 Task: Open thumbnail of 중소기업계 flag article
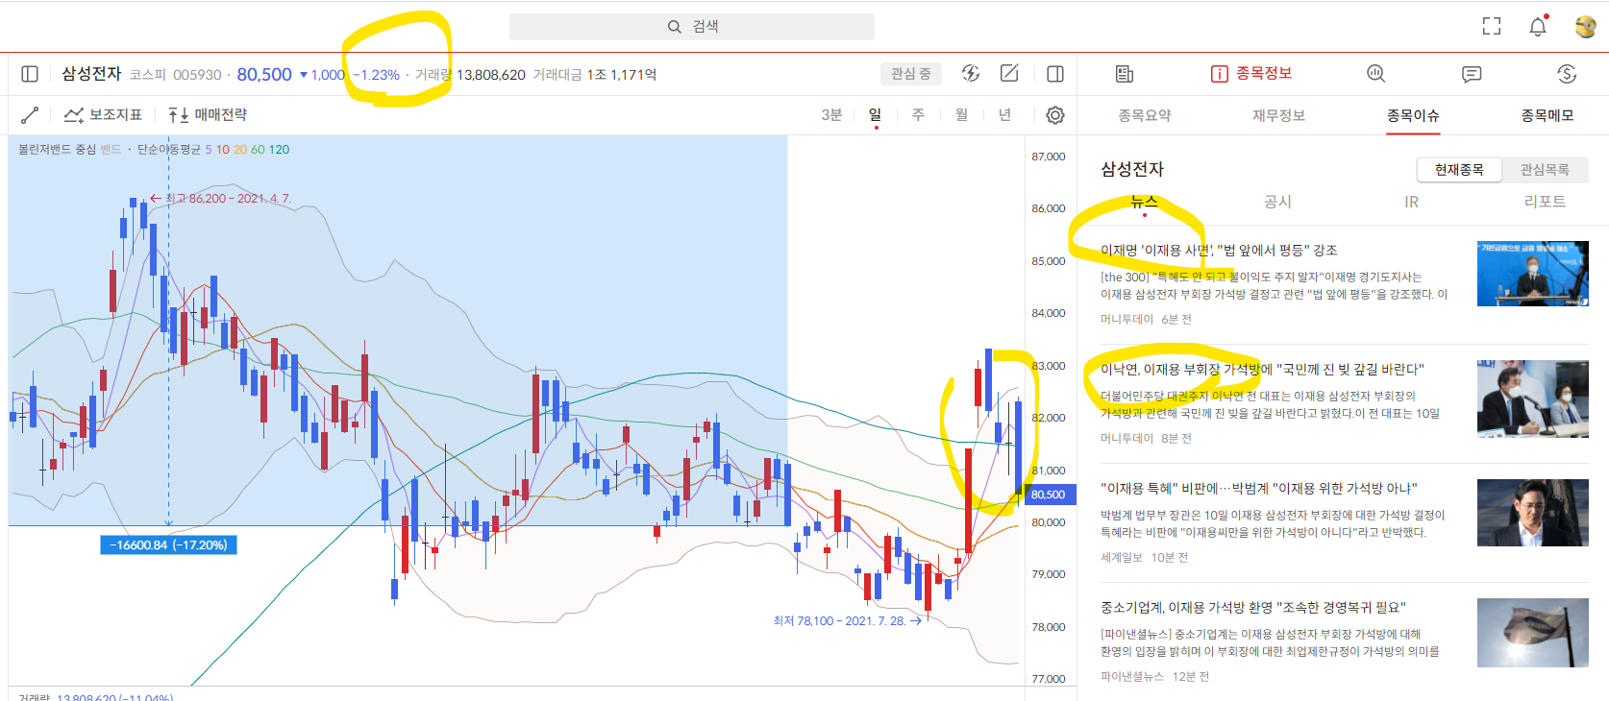tap(1533, 633)
